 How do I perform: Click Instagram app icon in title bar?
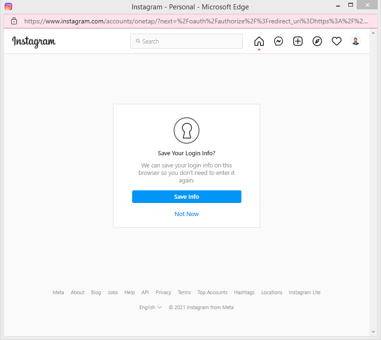8,7
